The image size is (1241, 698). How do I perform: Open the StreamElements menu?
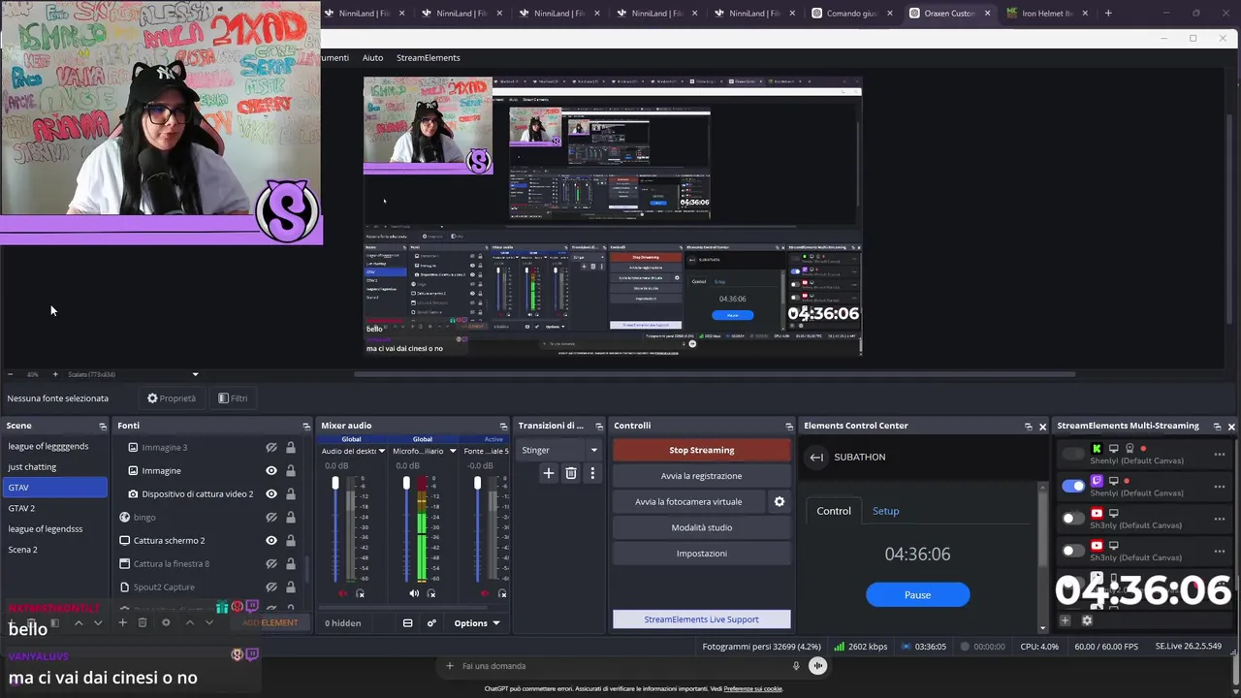pyautogui.click(x=428, y=57)
